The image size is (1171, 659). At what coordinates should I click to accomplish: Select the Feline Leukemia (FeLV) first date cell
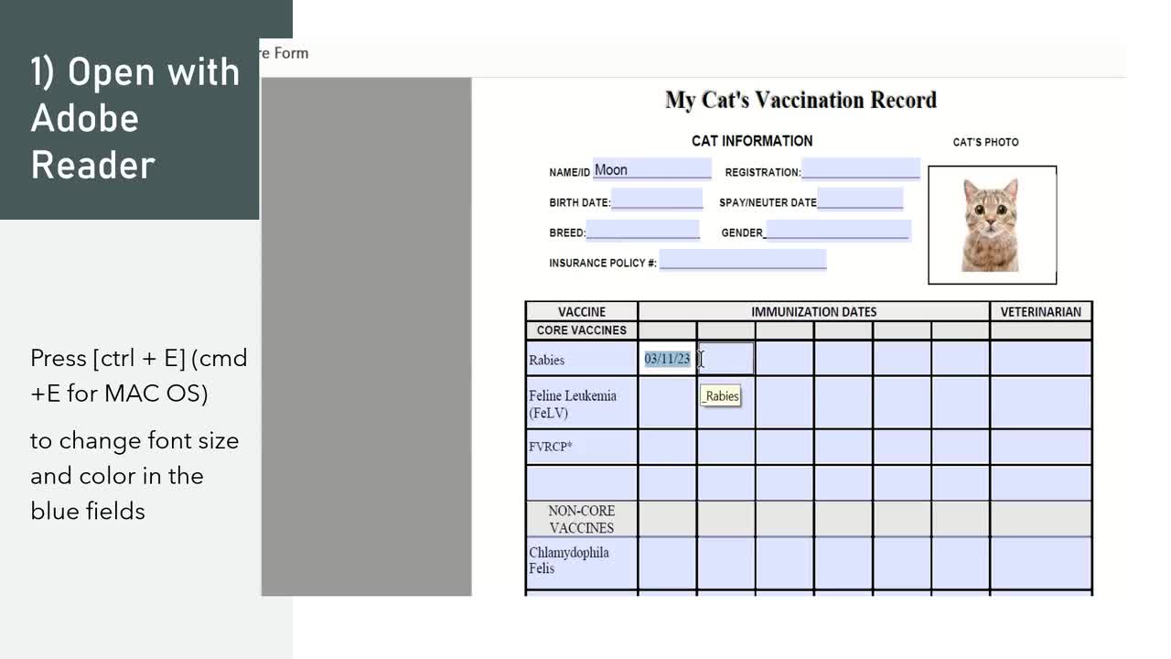point(666,401)
